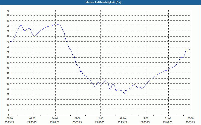Select the y-axis value "85"
The width and height of the screenshot is (201, 125).
(8, 26)
